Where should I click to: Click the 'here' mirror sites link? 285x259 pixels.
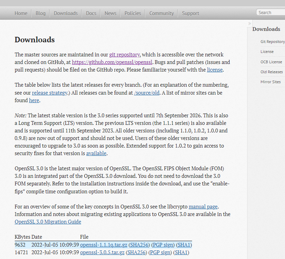click(x=34, y=100)
